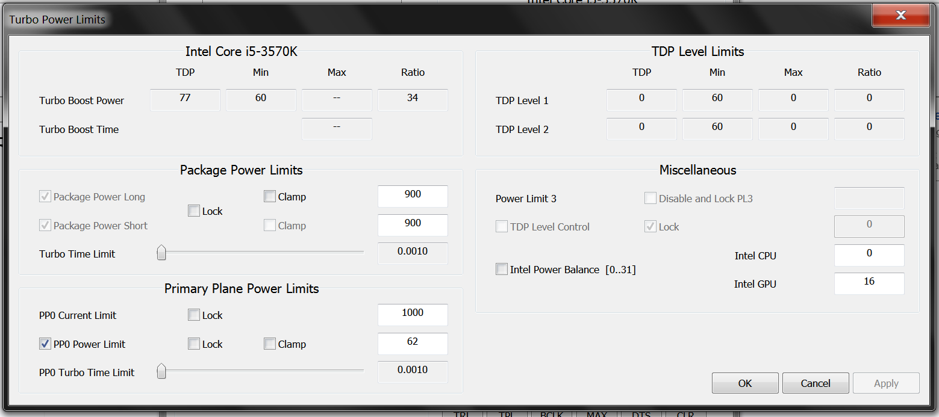Grab the Turbo Time Limit slider thumb

click(x=161, y=253)
